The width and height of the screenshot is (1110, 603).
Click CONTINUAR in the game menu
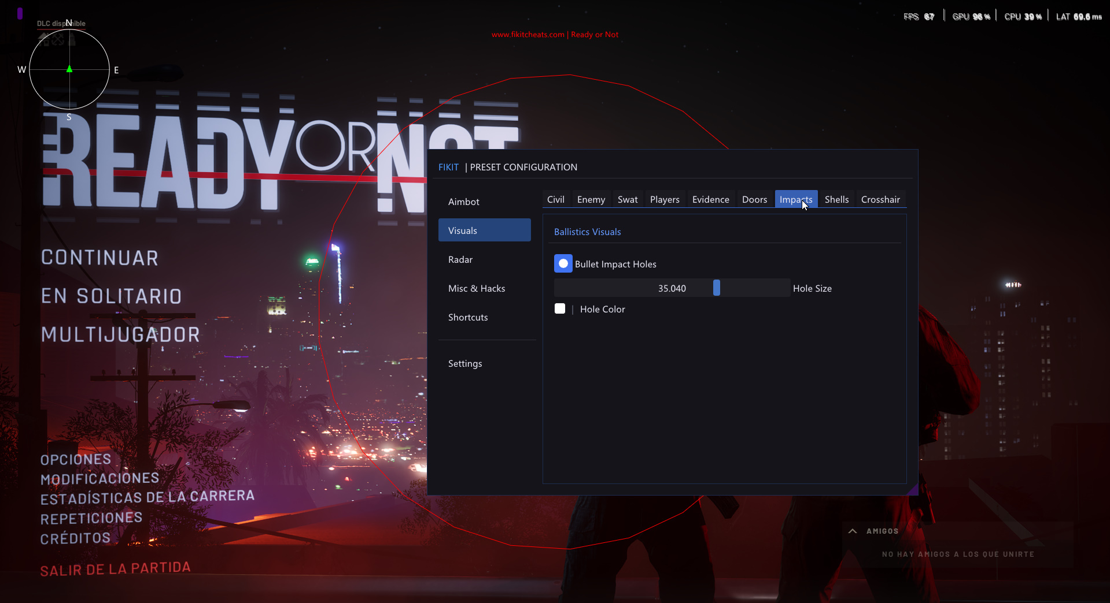(x=99, y=257)
